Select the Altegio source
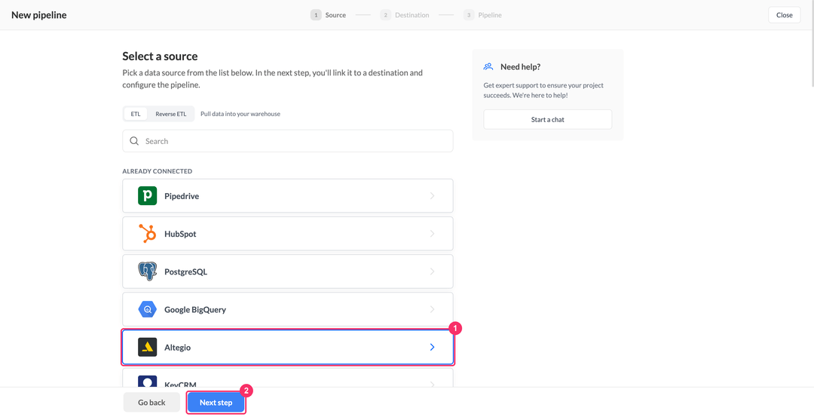 (288, 348)
